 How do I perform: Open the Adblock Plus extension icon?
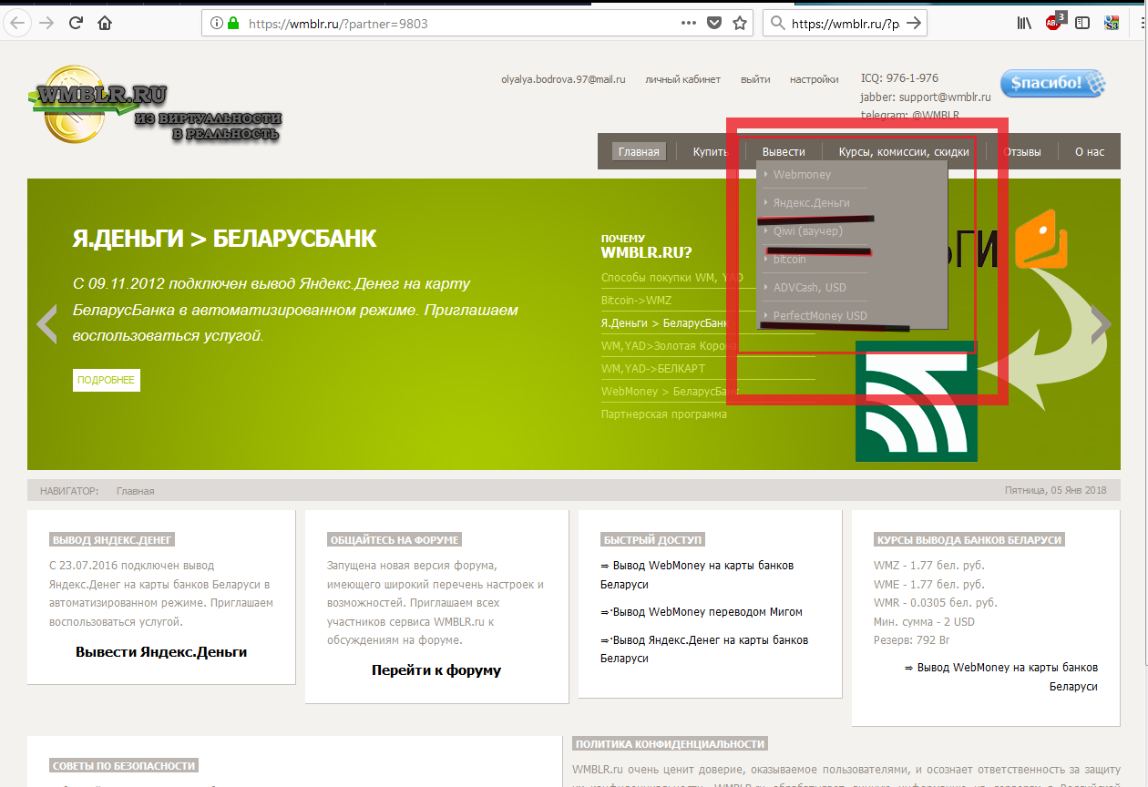pyautogui.click(x=1054, y=24)
